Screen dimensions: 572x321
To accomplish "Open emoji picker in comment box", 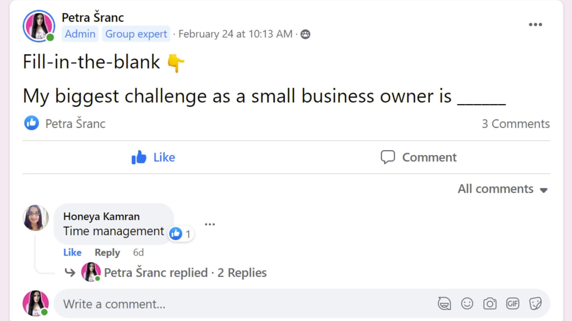I will pos(467,304).
